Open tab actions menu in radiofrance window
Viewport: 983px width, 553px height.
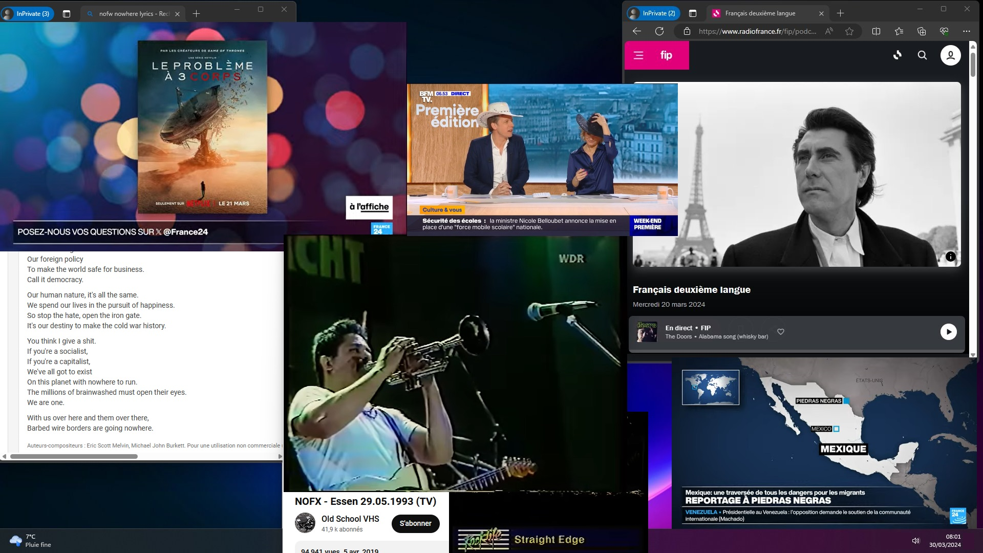coord(693,13)
